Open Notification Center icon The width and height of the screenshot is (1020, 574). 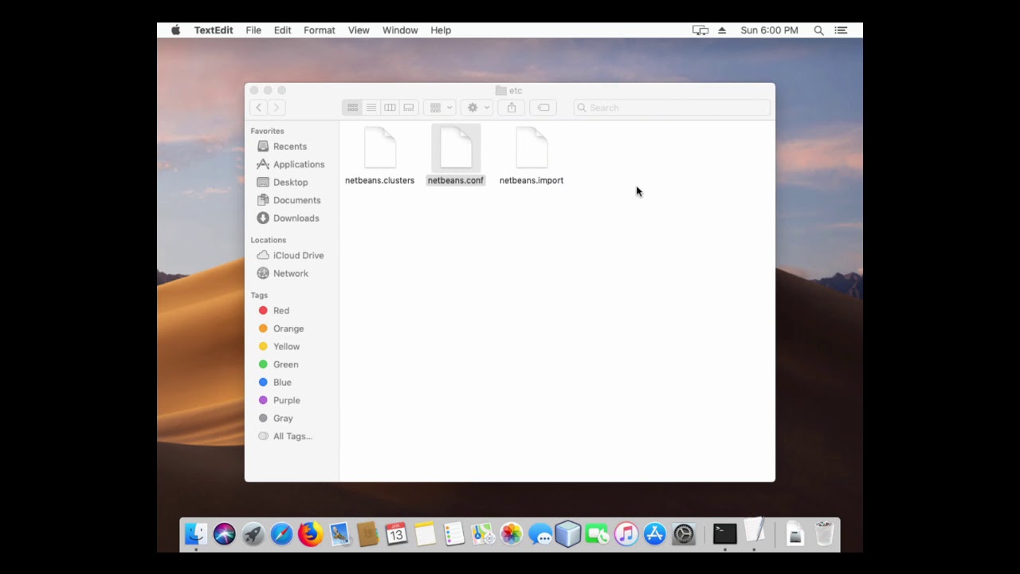coord(841,30)
